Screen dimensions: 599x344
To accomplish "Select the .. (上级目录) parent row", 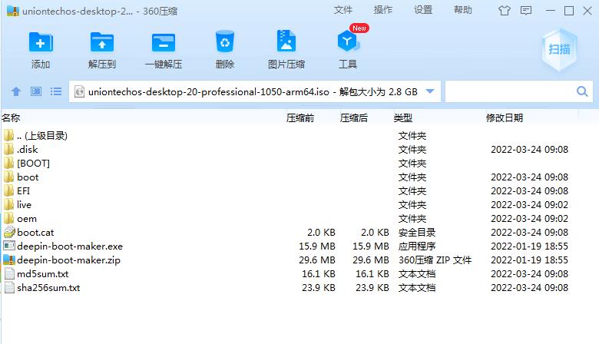I will coord(299,136).
